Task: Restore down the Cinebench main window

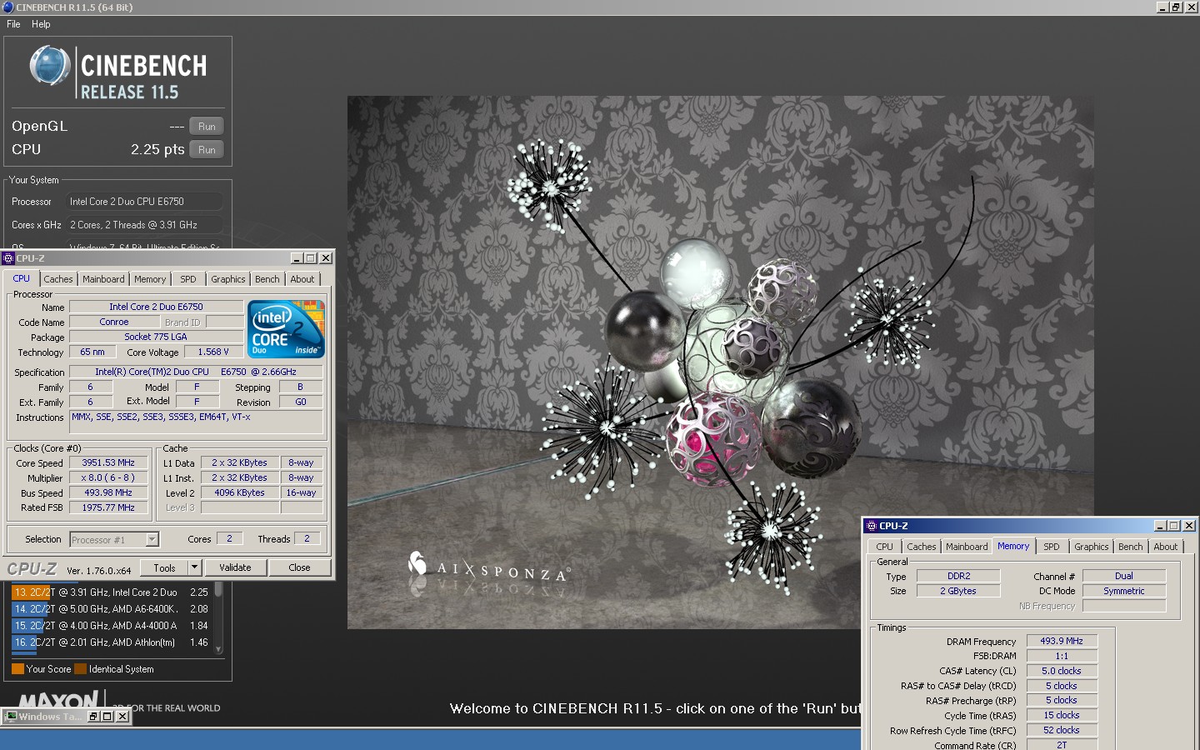Action: click(1176, 7)
